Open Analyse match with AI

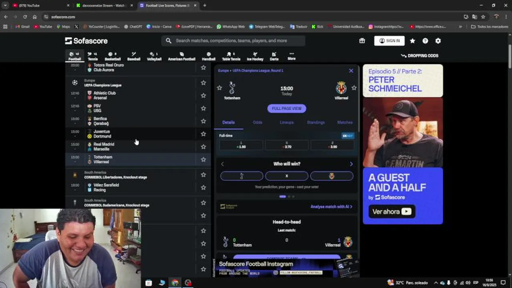coord(331,207)
